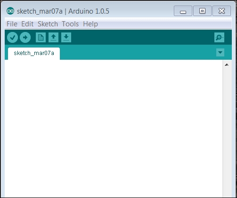Expand the tab options dropdown arrow
This screenshot has height=198, width=237.
[220, 52]
